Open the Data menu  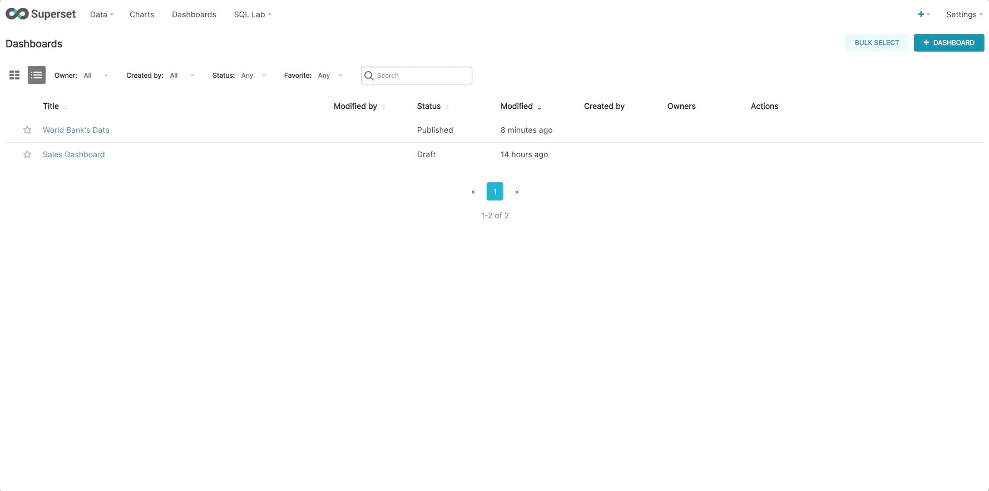click(x=102, y=14)
